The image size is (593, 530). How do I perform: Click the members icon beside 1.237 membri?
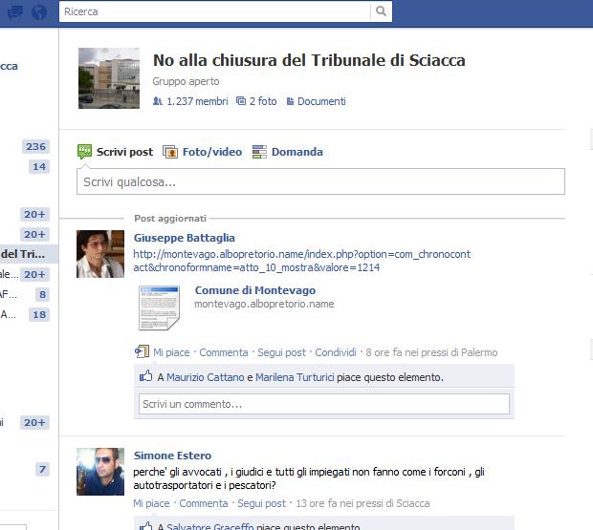pos(157,101)
